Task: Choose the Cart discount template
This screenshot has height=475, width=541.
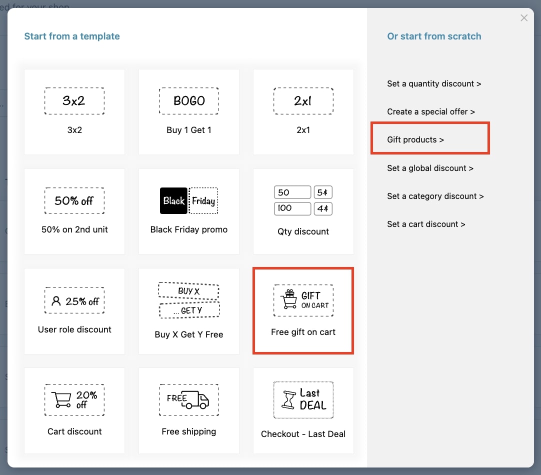Action: click(74, 410)
